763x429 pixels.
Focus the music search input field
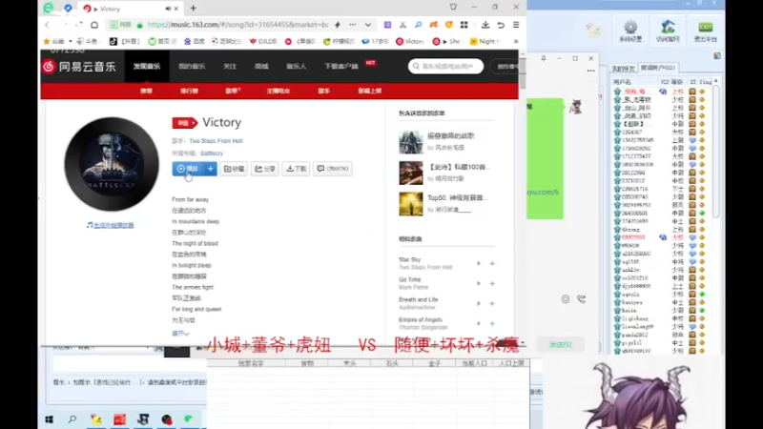(445, 66)
